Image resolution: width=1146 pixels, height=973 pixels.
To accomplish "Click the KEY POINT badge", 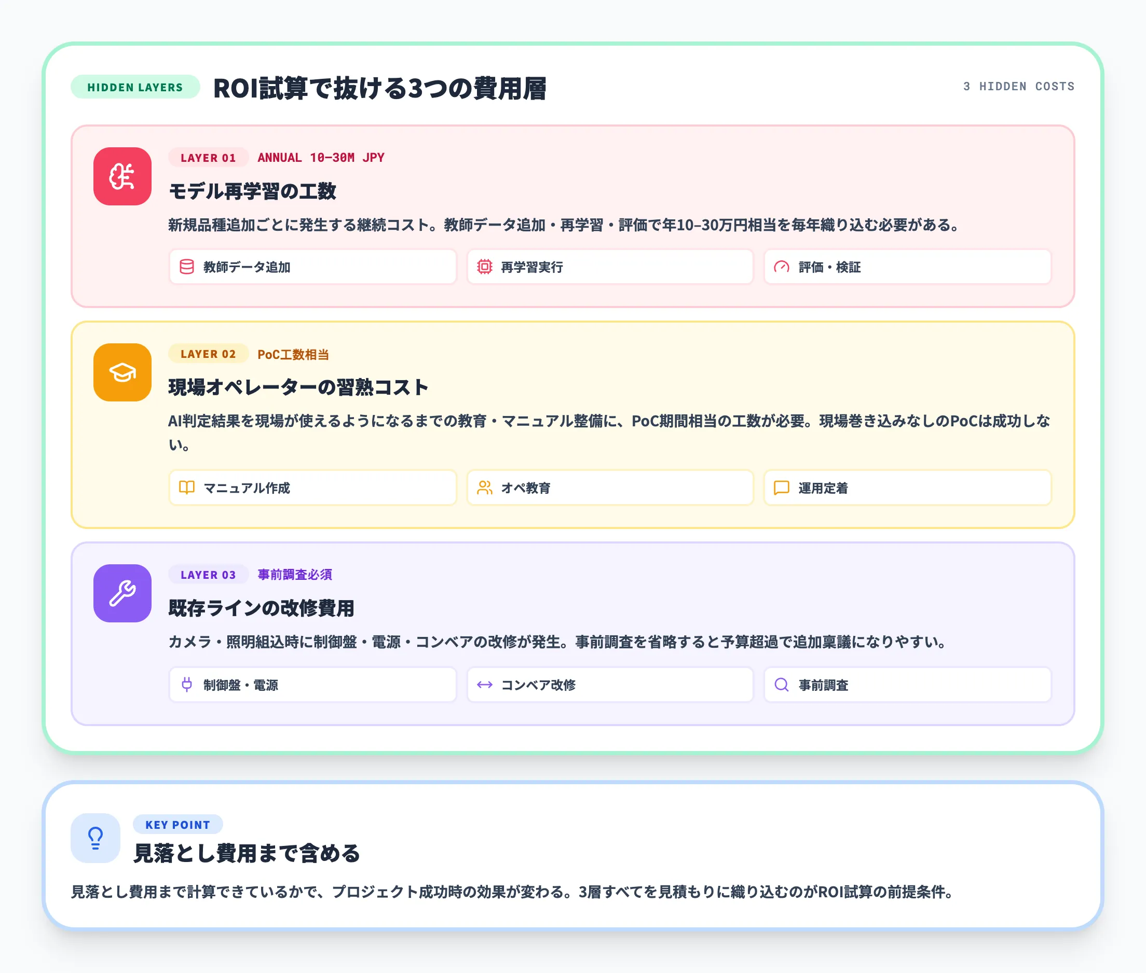I will coord(178,824).
